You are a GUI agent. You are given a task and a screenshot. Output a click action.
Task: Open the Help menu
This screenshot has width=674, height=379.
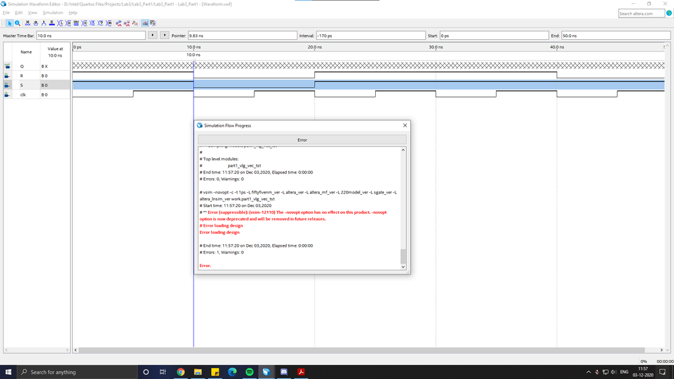click(73, 13)
